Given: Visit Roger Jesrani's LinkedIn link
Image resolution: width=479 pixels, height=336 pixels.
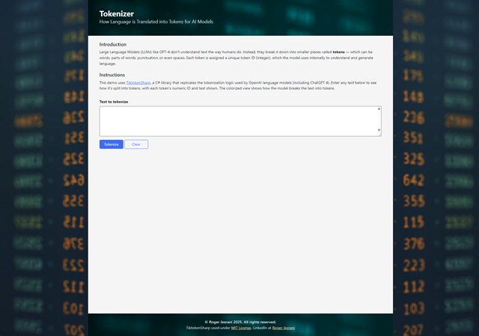Looking at the screenshot, I should tap(283, 328).
